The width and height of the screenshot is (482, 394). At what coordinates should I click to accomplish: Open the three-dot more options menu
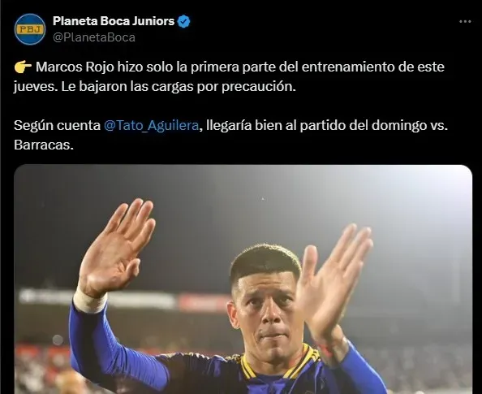465,22
